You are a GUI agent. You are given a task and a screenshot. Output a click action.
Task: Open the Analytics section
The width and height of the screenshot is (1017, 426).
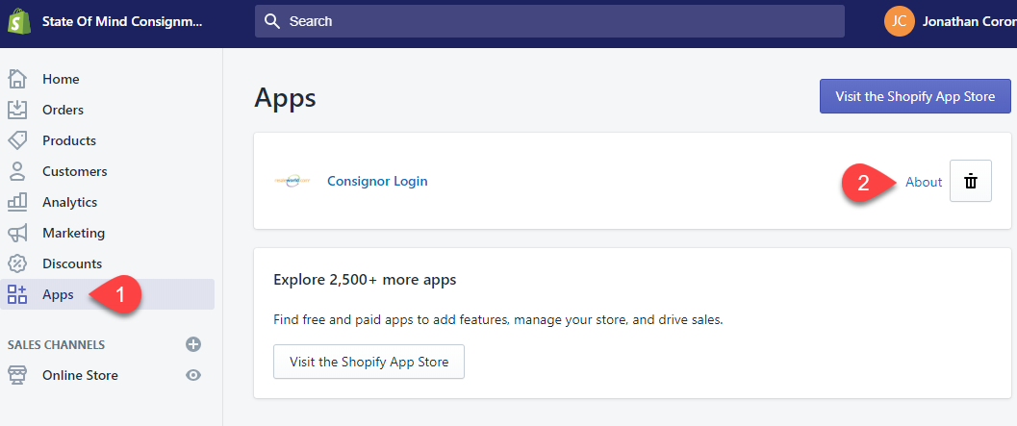69,202
